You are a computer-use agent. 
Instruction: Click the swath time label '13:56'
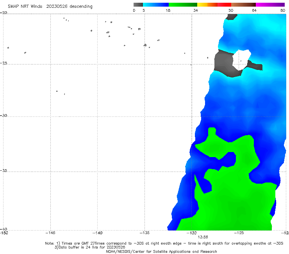(203, 237)
